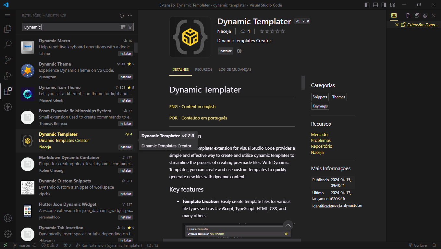Screen dimensions: 441x249
Task: Toggle the bottom panel visibility
Action: [375, 5]
